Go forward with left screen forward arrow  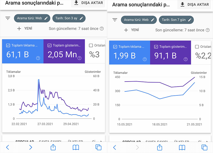(x=31, y=147)
